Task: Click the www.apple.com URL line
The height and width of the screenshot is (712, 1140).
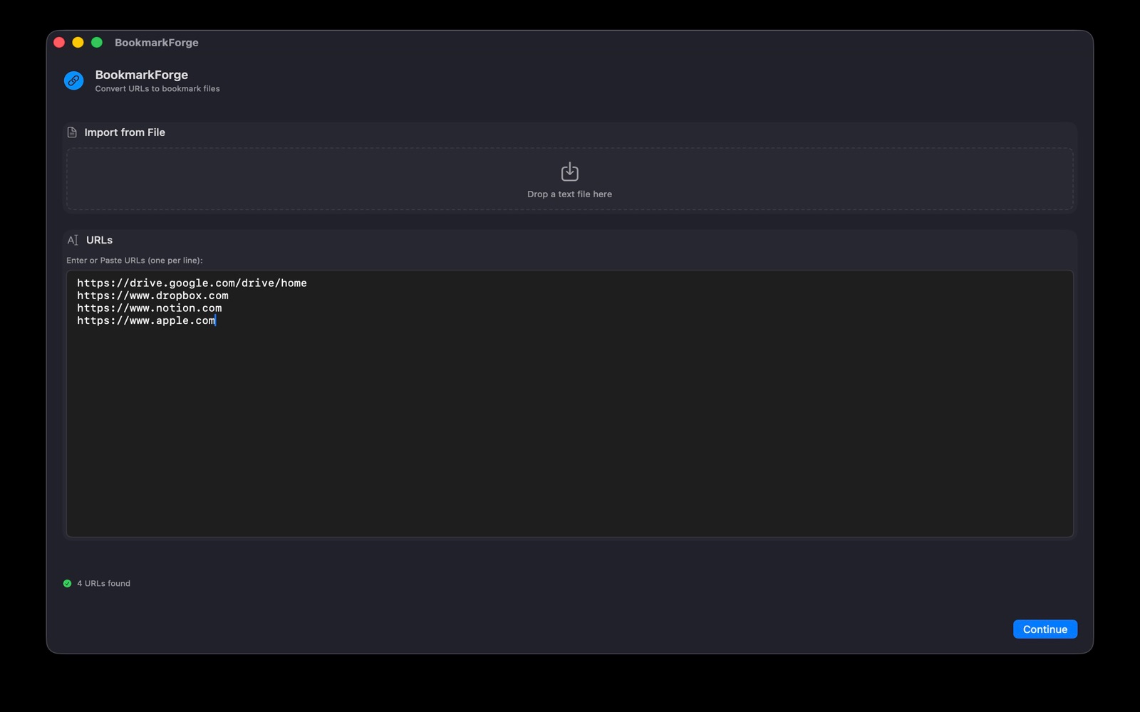Action: 146,320
